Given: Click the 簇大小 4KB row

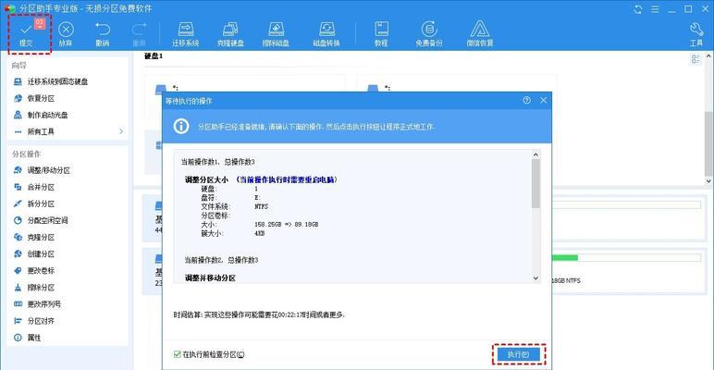Looking at the screenshot, I should 233,233.
